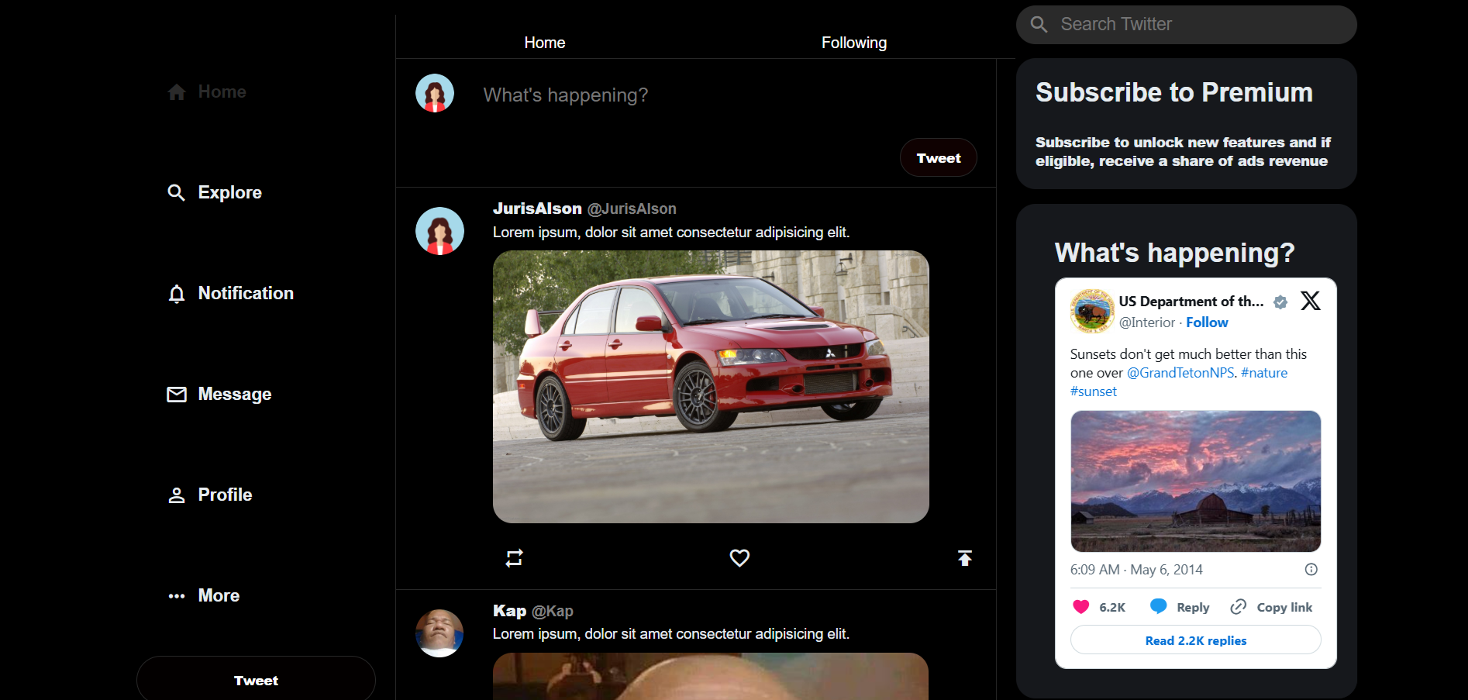Click the Profile person icon
The image size is (1468, 700).
pyautogui.click(x=177, y=495)
